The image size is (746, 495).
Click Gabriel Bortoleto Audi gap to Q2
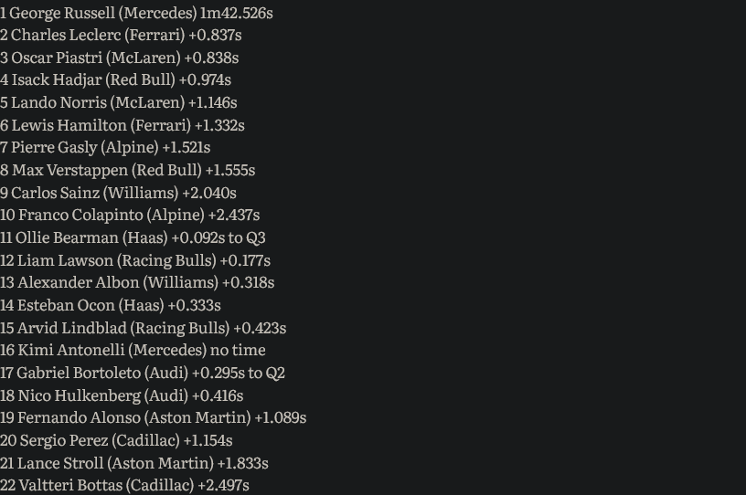pos(143,373)
